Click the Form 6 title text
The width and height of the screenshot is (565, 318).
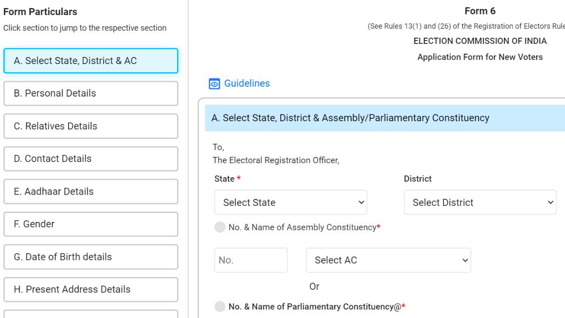point(480,10)
